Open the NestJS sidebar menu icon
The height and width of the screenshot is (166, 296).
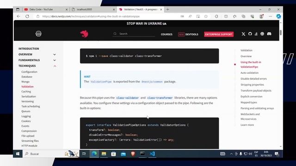pyautogui.click(x=38, y=34)
